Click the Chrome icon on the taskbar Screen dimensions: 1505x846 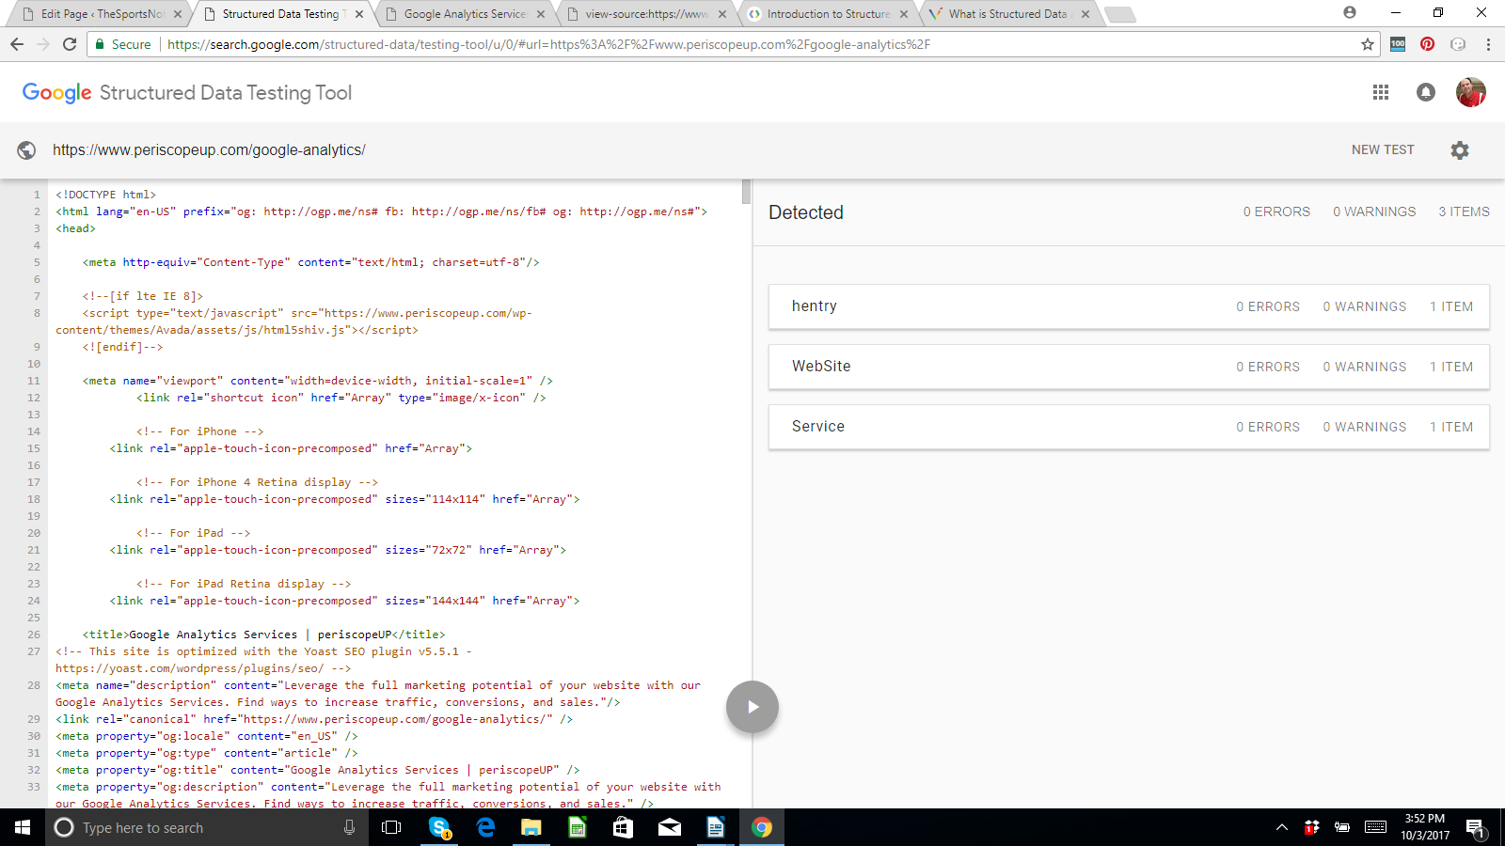tap(762, 827)
